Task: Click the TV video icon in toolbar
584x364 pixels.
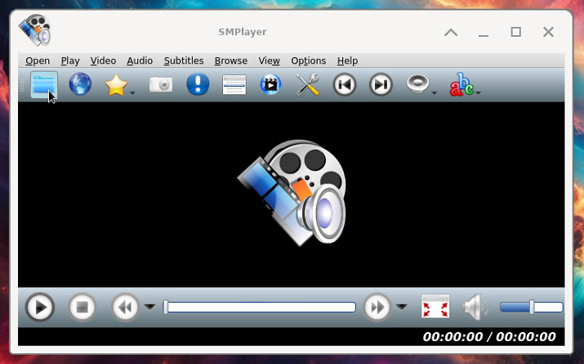Action: coord(270,84)
